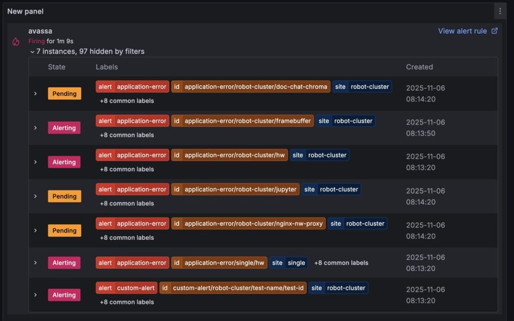Viewport: 514px width, 321px height.
Task: Show the +8 common labels on hw row
Action: (126, 169)
